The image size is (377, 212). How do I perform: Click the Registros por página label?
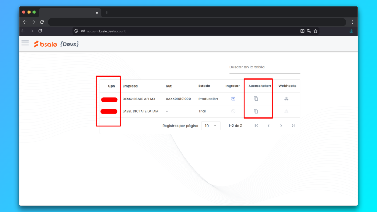(x=180, y=126)
